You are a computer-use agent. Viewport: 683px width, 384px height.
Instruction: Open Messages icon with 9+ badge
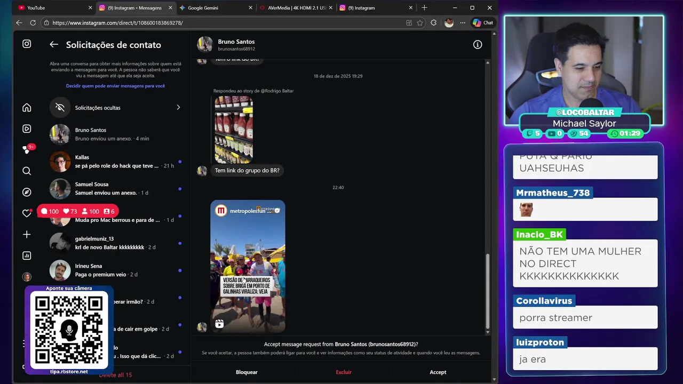tap(27, 150)
